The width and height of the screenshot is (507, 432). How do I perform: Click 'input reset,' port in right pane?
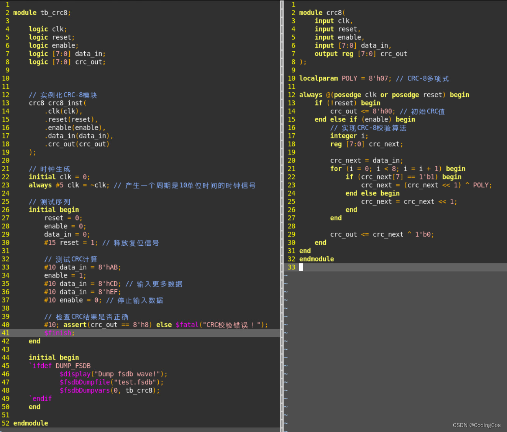point(338,29)
